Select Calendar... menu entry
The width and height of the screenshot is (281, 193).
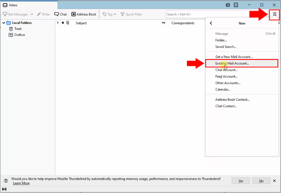242,89
